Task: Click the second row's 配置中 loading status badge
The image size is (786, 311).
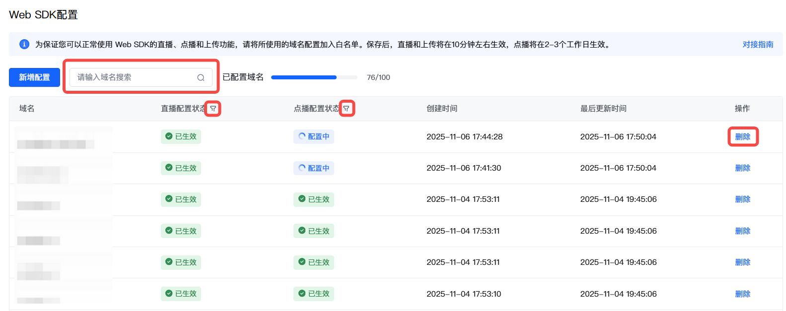Action: (314, 168)
